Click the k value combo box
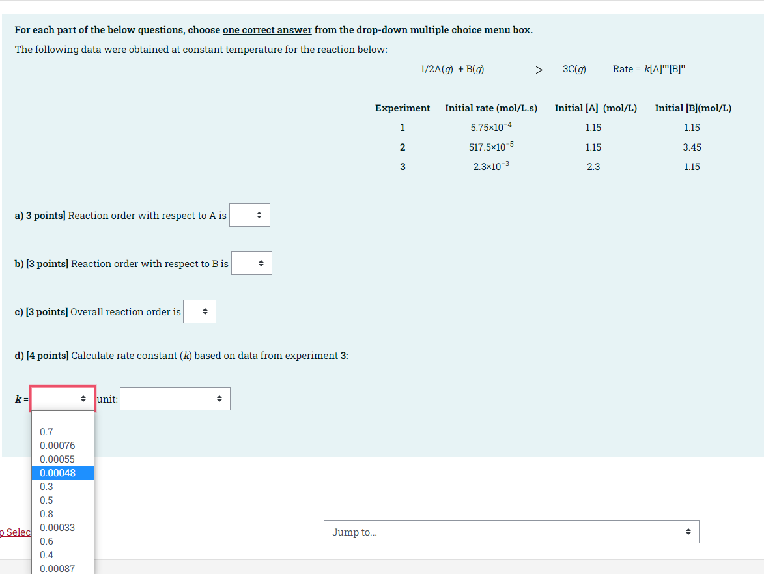 tap(63, 398)
